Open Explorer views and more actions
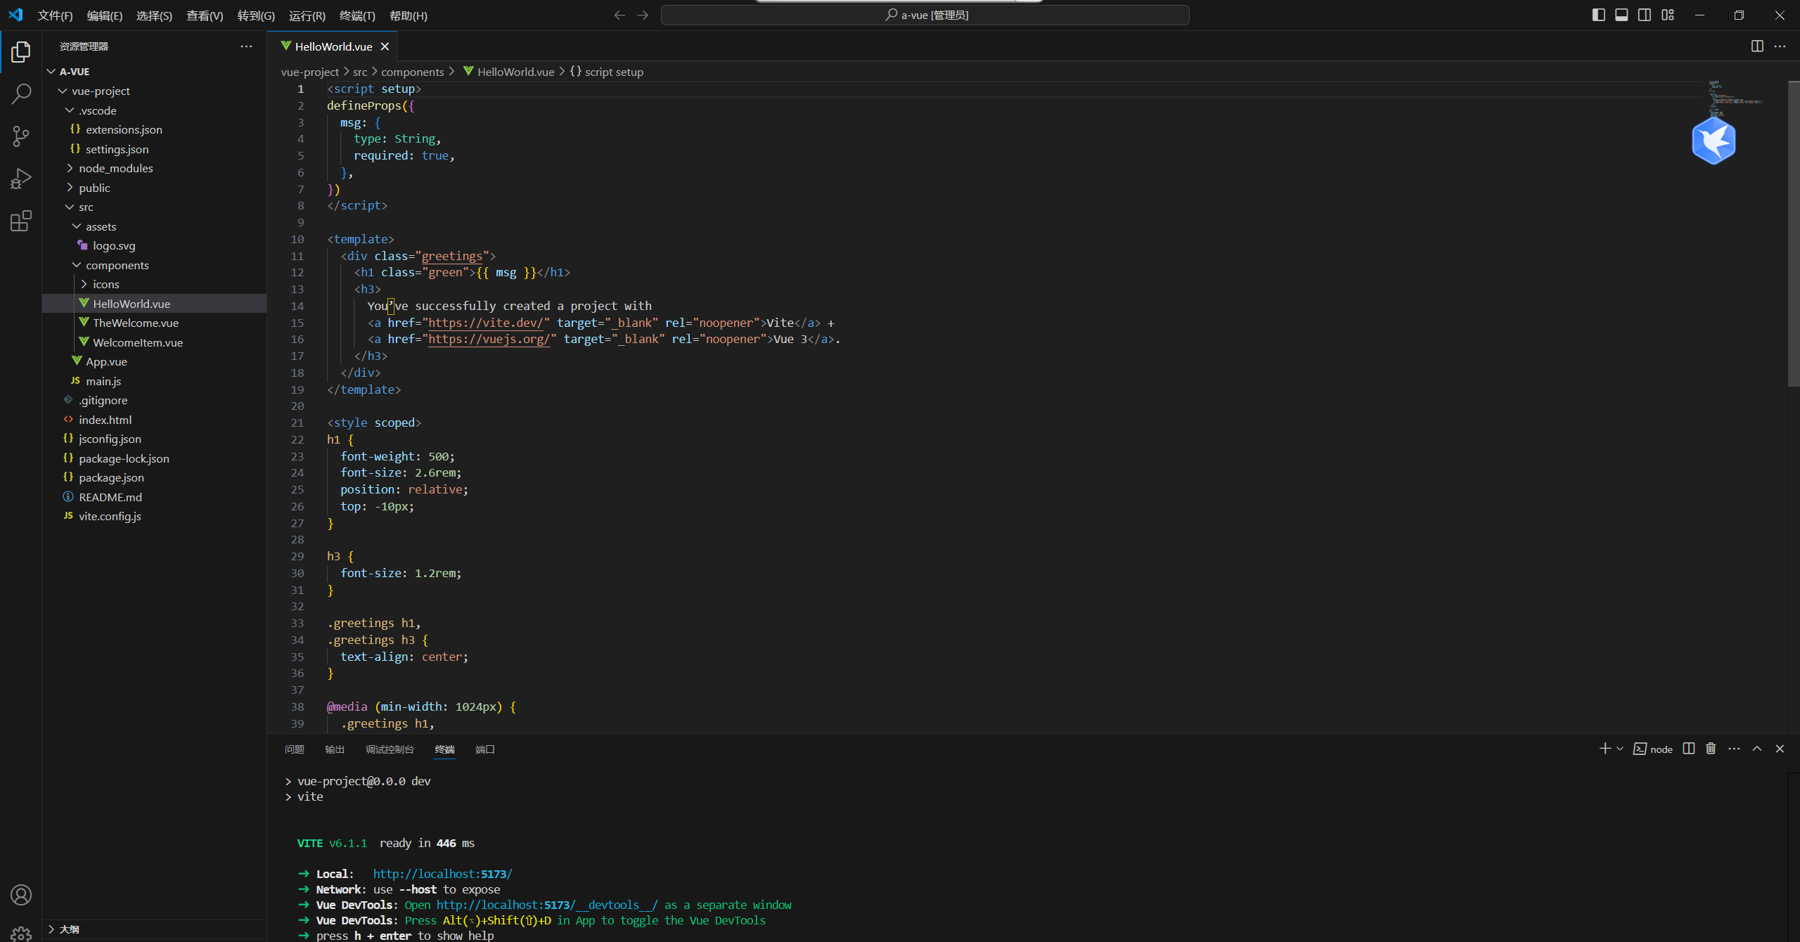The width and height of the screenshot is (1800, 942). pos(246,46)
